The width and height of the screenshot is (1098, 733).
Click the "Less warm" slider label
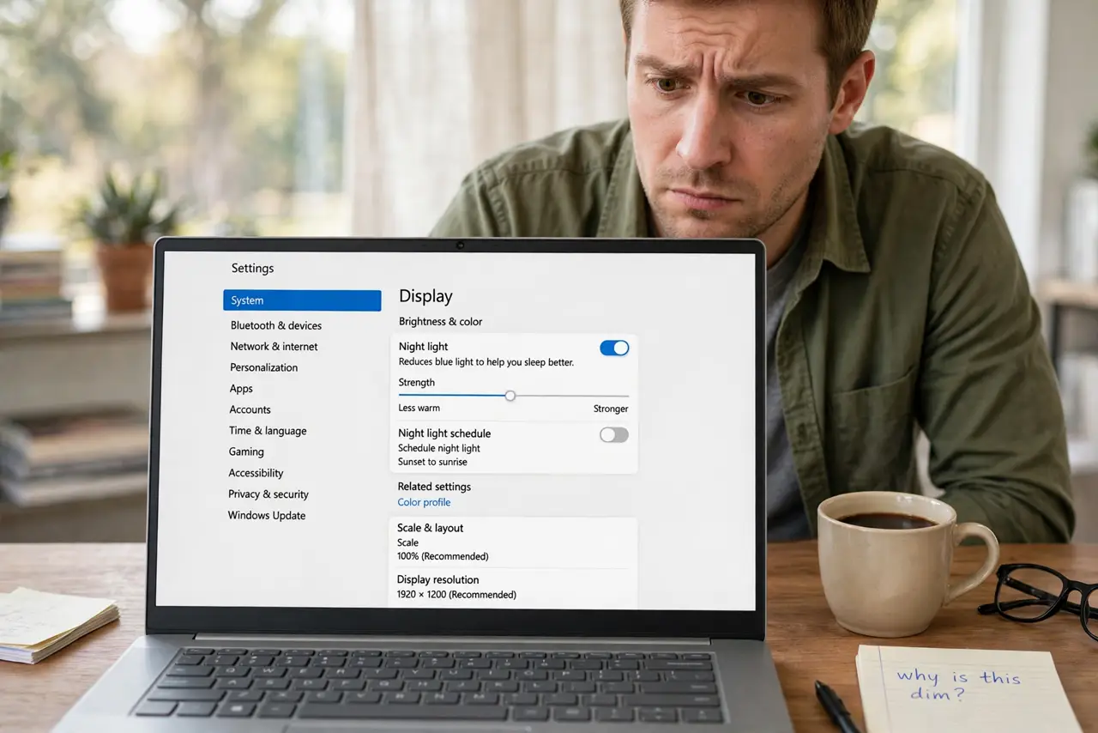pyautogui.click(x=419, y=409)
